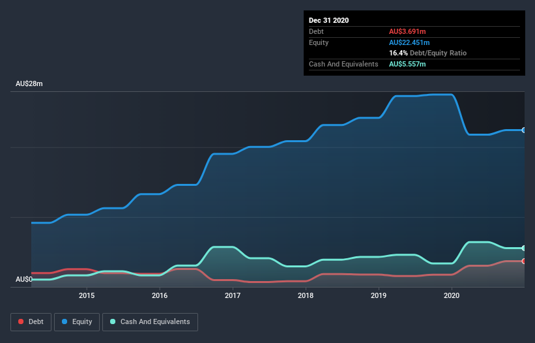
Task: Select the 2019 x-axis label
Action: tap(379, 296)
